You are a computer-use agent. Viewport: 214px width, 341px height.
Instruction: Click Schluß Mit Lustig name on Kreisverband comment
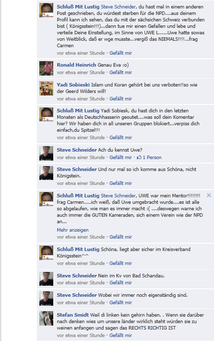[78, 250]
